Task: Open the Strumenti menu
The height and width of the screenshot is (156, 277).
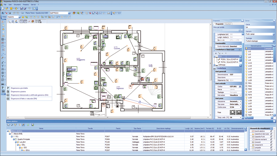Action: click(17, 5)
